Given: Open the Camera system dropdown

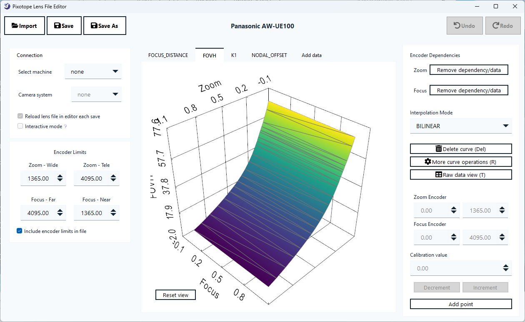Looking at the screenshot, I should coord(97,94).
